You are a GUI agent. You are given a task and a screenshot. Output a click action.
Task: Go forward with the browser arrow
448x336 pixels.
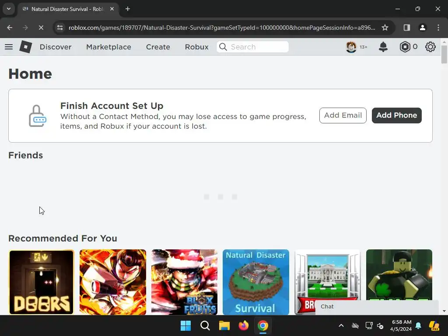tap(25, 28)
